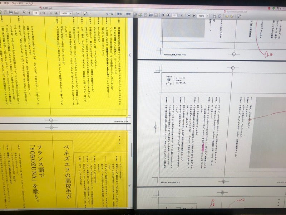Click the print icon in left PDF window
The width and height of the screenshot is (286, 215).
click(11, 13)
